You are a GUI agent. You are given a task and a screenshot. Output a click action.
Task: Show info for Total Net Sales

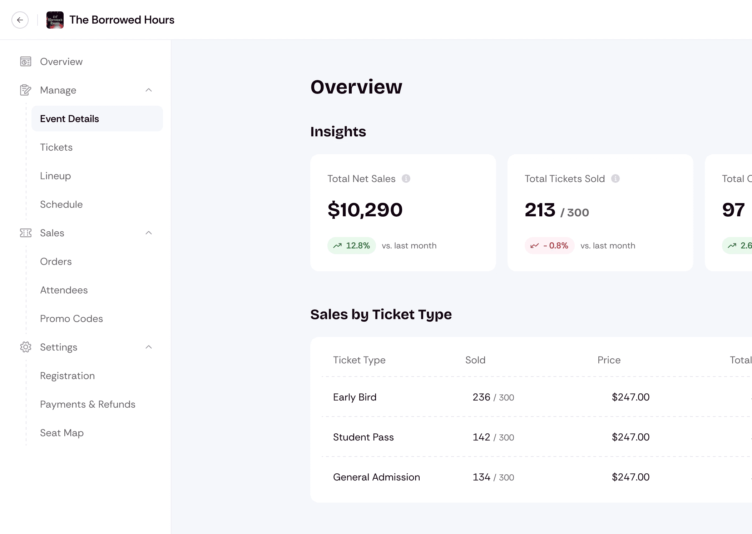(x=406, y=178)
